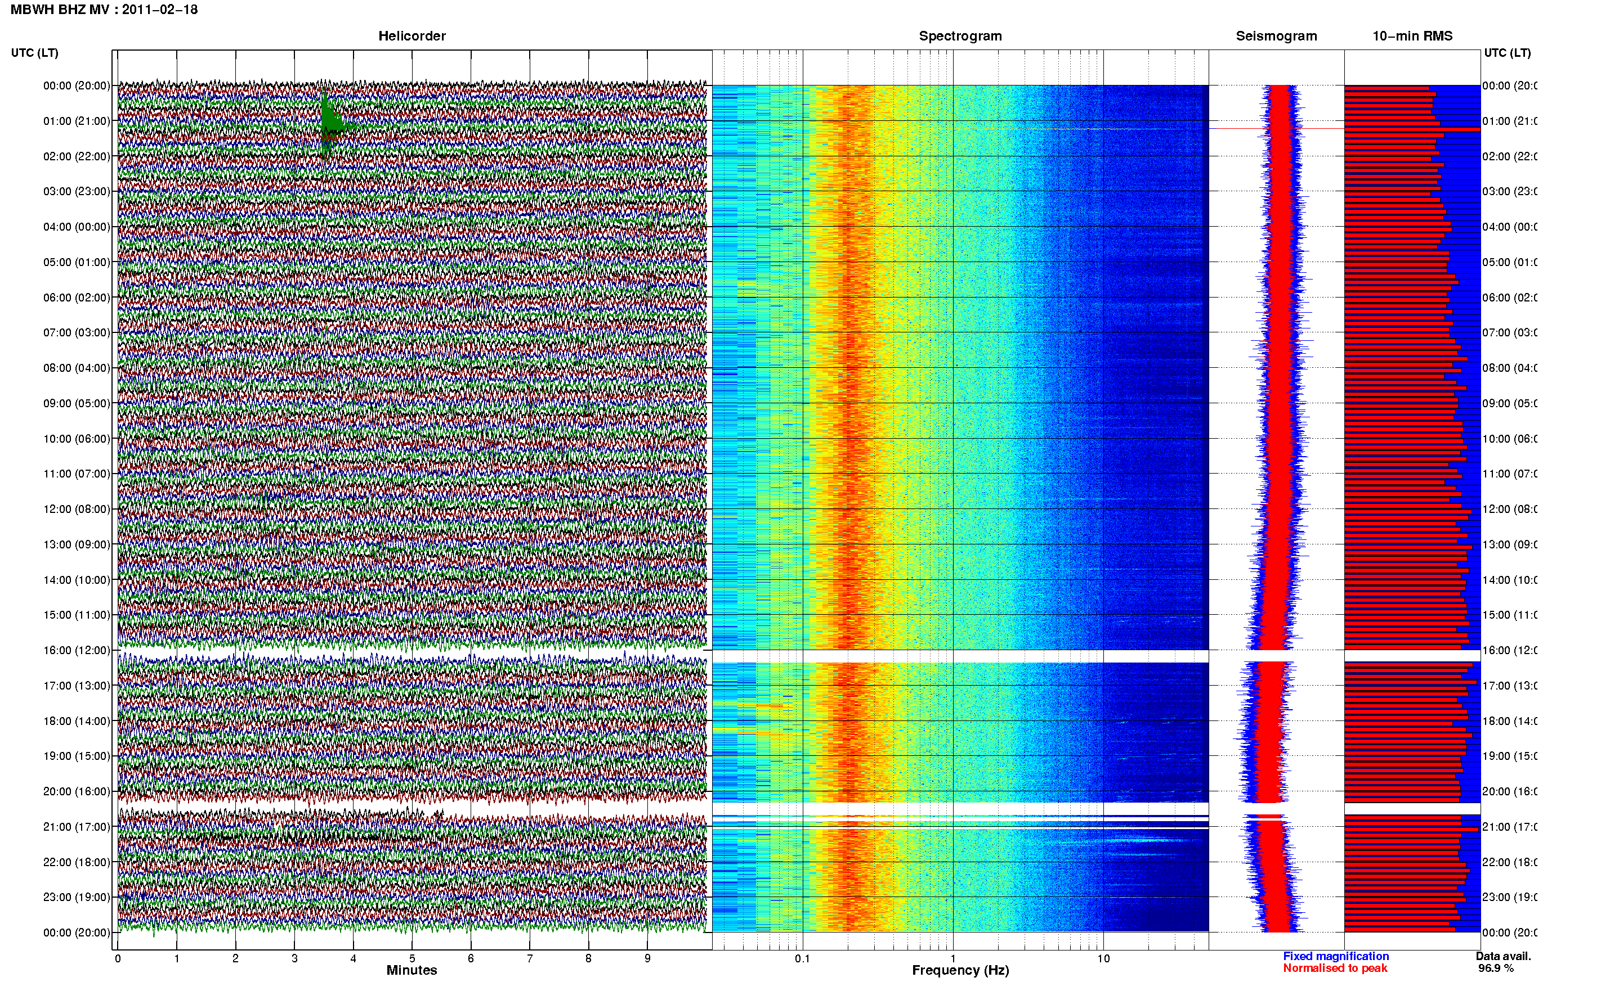Select the left 03:00 (23:00) time label
This screenshot has width=1601, height=1000.
click(77, 191)
